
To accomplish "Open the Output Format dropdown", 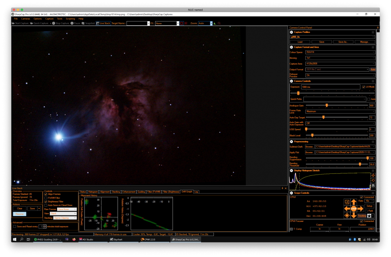I will pos(337,70).
